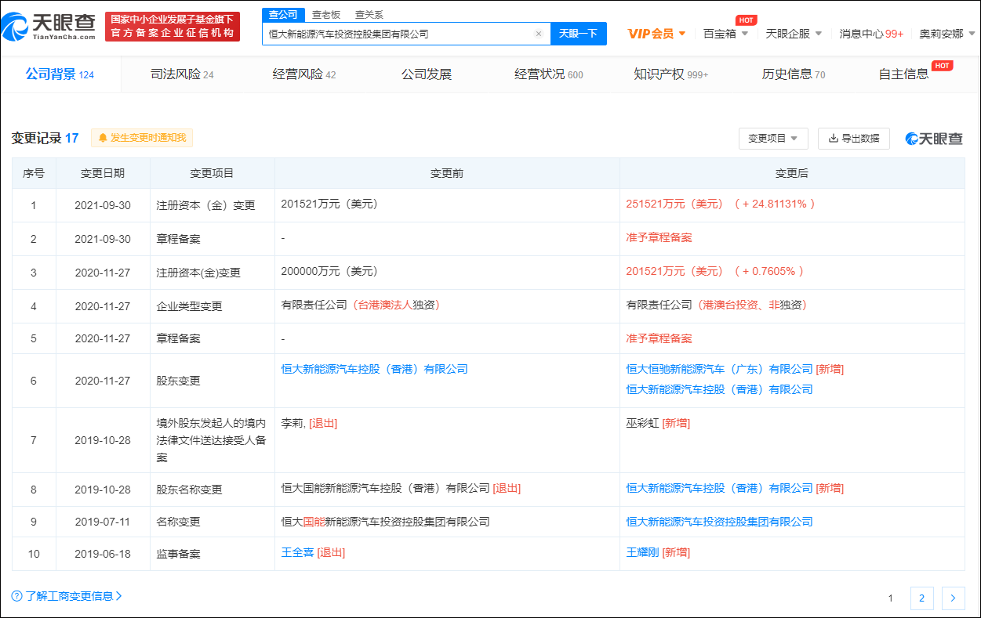Screen dimensions: 981x618
Task: Go to page 2 of records
Action: (921, 598)
